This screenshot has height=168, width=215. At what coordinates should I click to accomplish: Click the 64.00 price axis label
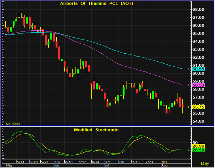pos(198,41)
